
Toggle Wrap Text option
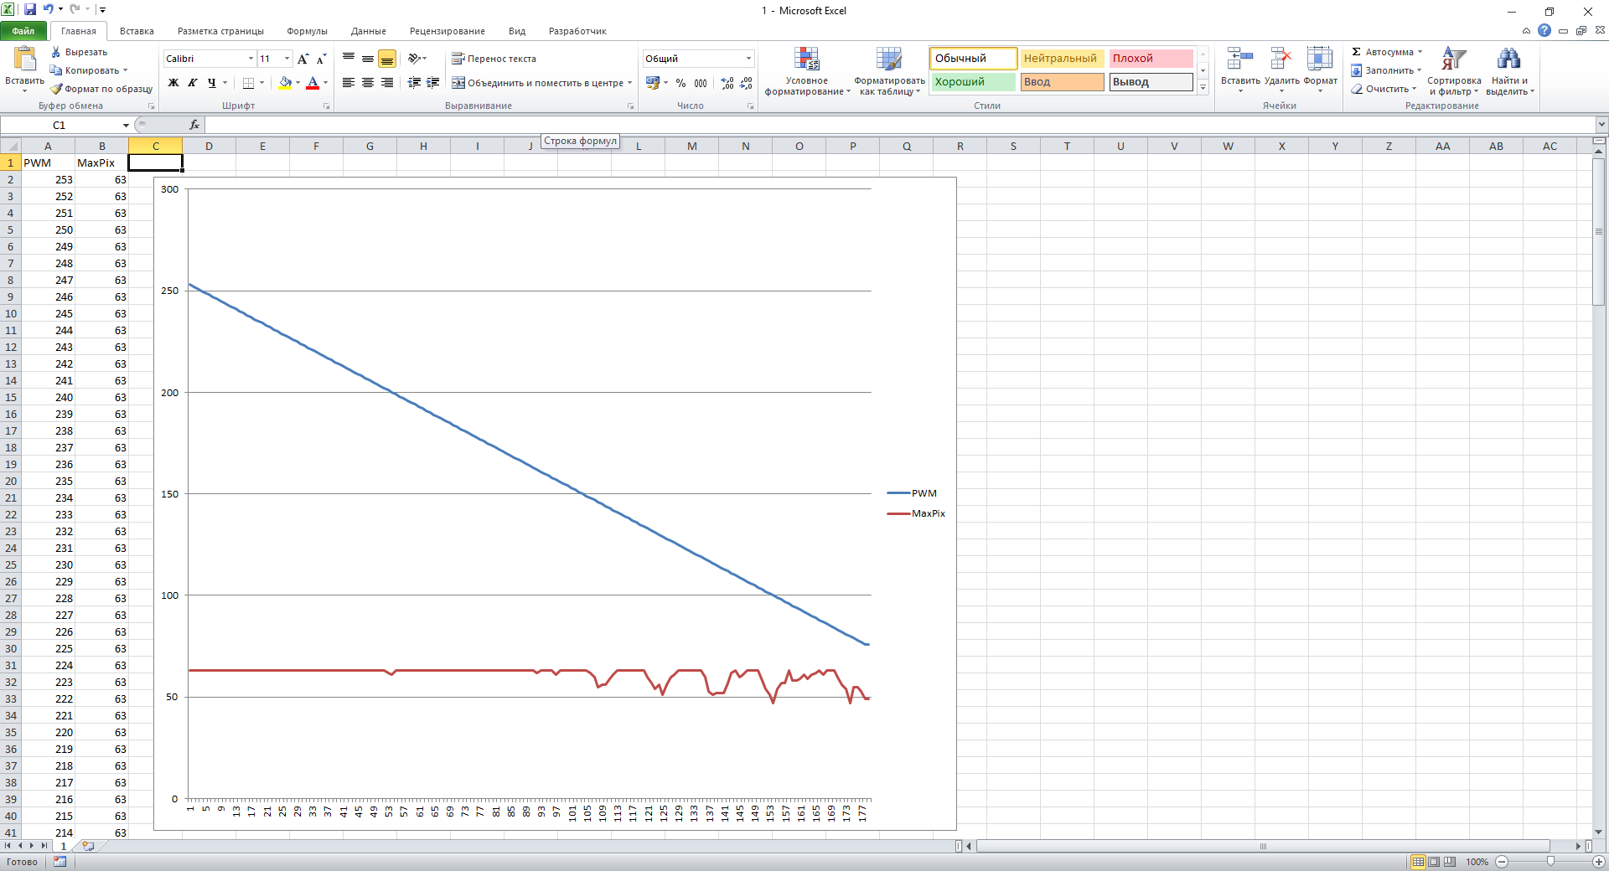pos(494,59)
